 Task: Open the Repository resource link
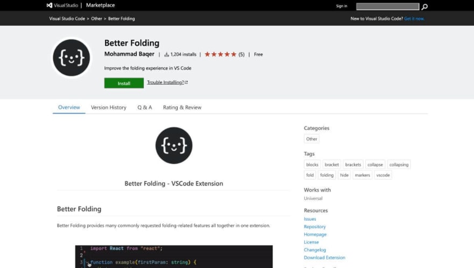(315, 227)
